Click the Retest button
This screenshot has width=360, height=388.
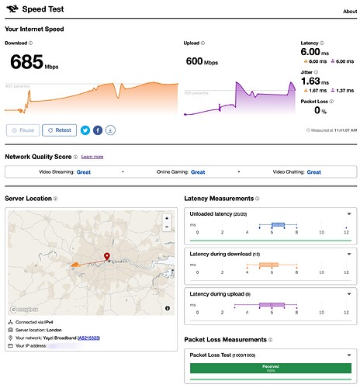pyautogui.click(x=59, y=130)
